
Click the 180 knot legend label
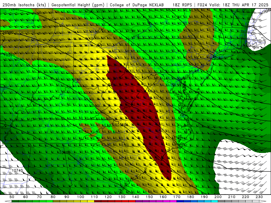point(190,197)
